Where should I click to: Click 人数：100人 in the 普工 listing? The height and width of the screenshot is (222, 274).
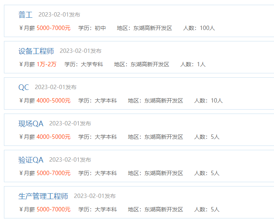pyautogui.click(x=199, y=28)
